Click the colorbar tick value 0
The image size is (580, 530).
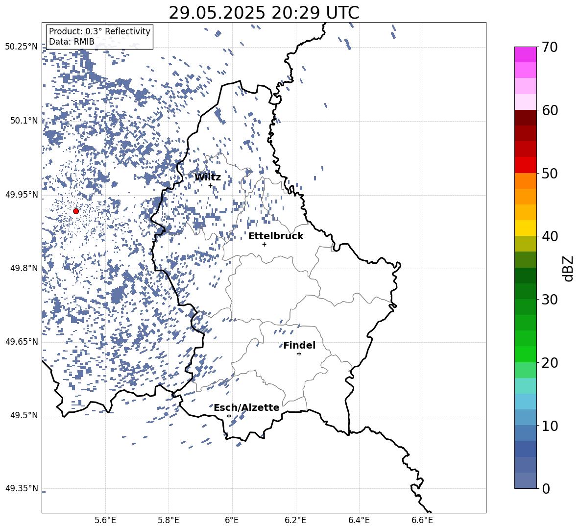click(546, 489)
